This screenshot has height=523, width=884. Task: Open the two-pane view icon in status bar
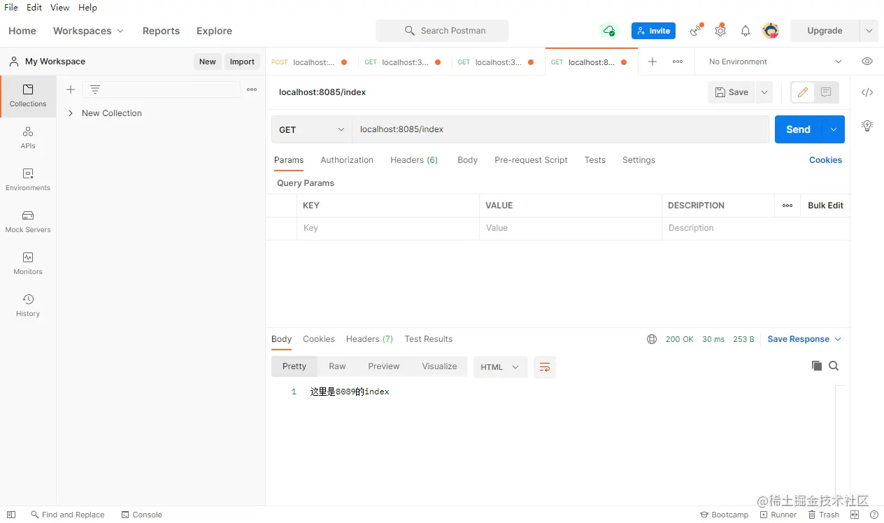click(x=855, y=515)
